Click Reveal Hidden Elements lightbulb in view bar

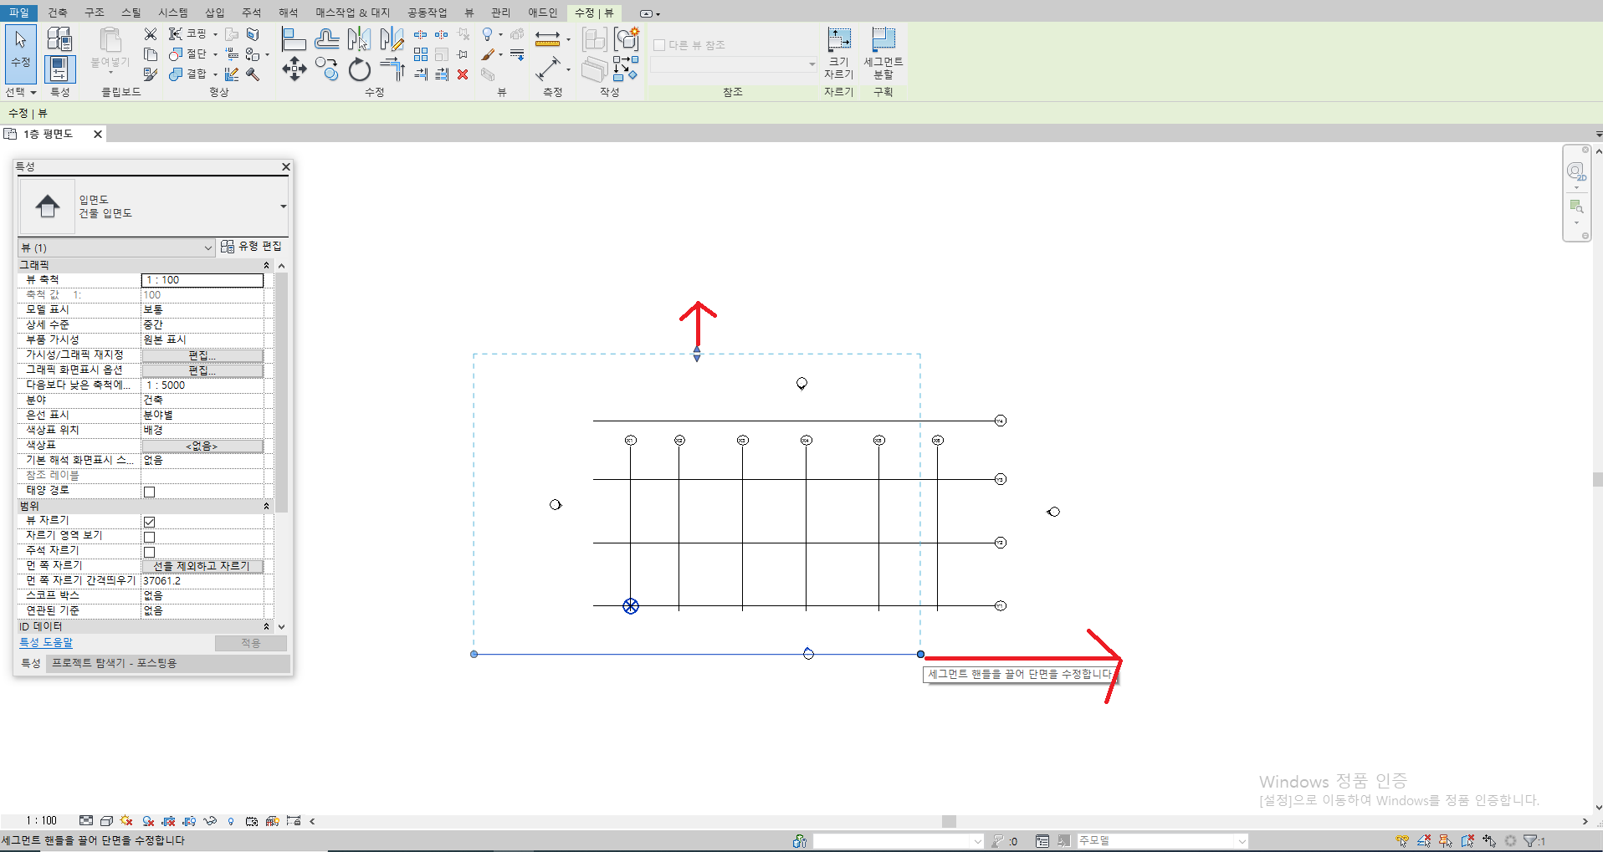tap(231, 821)
